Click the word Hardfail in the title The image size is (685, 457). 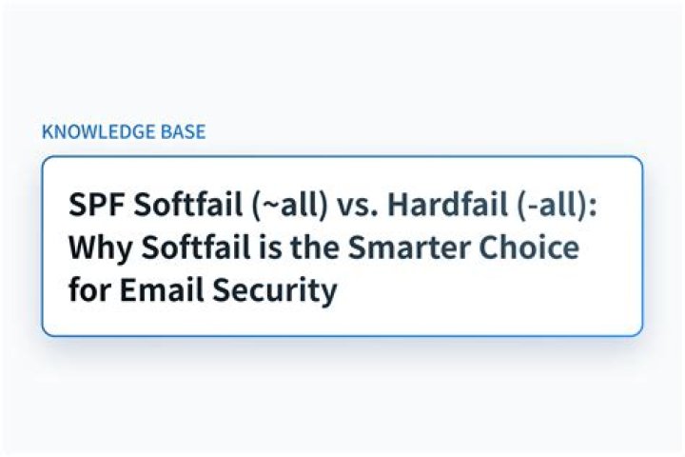447,205
